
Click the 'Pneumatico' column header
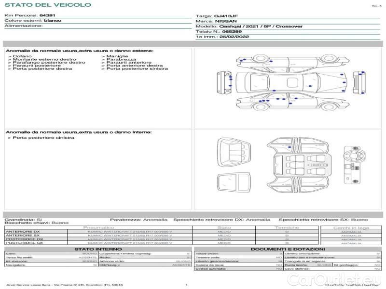(x=99, y=227)
